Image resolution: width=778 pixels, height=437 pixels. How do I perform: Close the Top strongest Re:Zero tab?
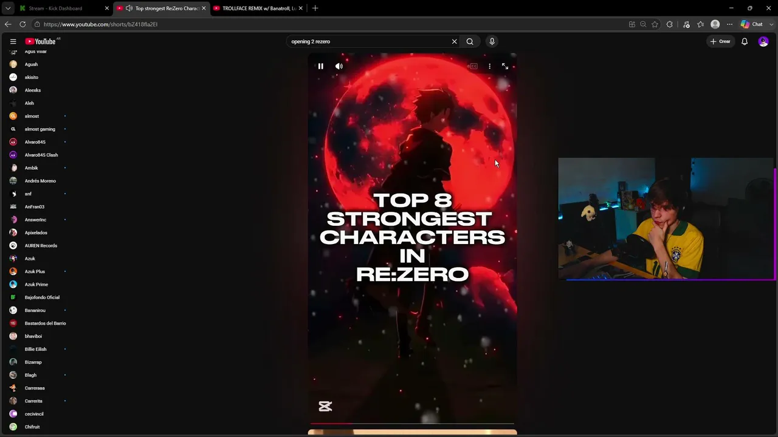coord(204,8)
